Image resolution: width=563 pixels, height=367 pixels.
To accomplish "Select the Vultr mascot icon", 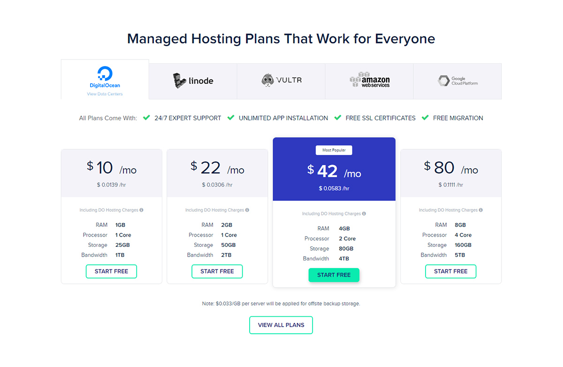I will (x=267, y=80).
